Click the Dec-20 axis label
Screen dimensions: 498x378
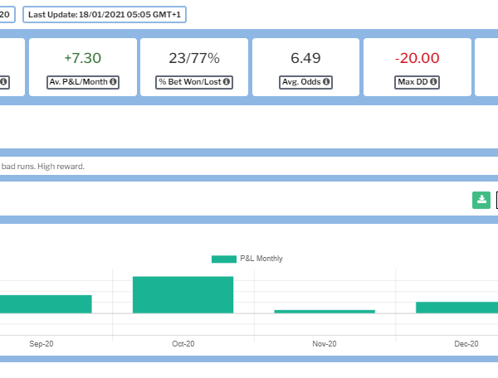tap(466, 344)
